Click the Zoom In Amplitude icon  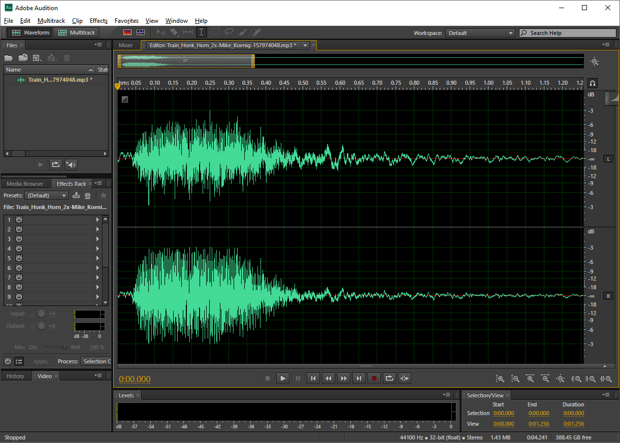[500, 379]
